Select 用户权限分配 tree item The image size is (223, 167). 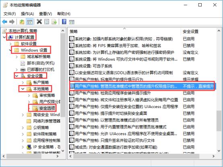50,102
